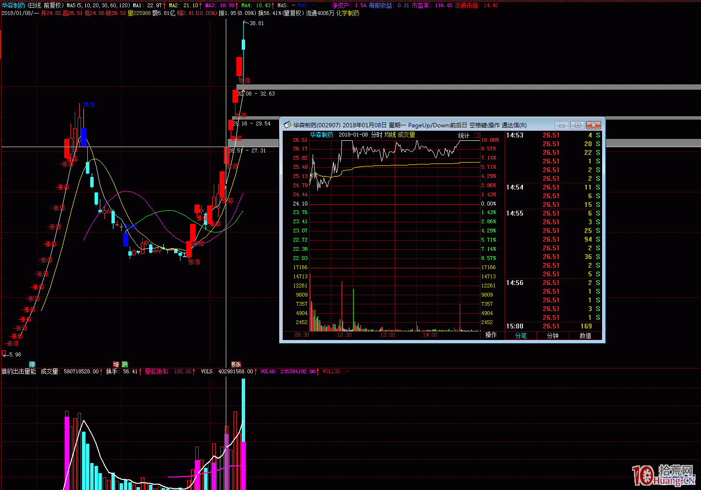Click the 增 event marker icon
Viewport: 701px width, 490px height.
point(116,364)
